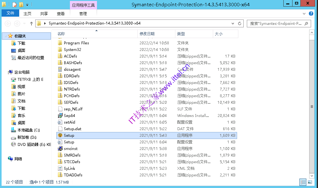Go up one folder level
This screenshot has height=188, width=318.
[x=31, y=24]
